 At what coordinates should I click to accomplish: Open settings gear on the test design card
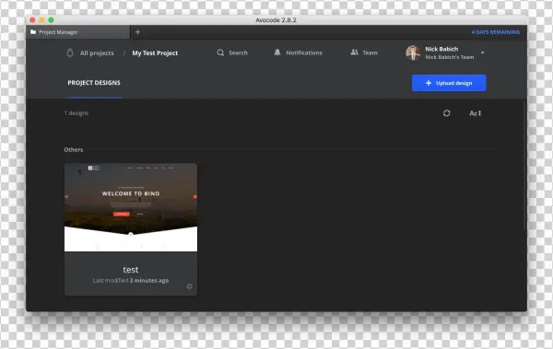click(x=189, y=286)
